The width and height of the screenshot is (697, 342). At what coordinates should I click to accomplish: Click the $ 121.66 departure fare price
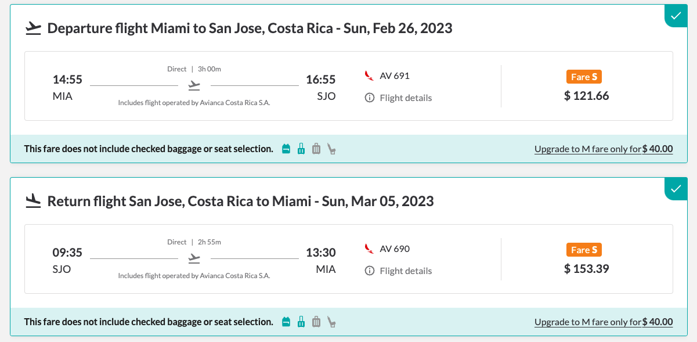[x=586, y=96]
